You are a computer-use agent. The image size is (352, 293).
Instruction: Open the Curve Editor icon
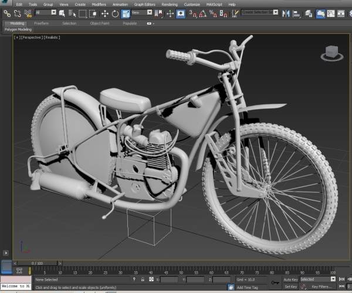coord(331,13)
